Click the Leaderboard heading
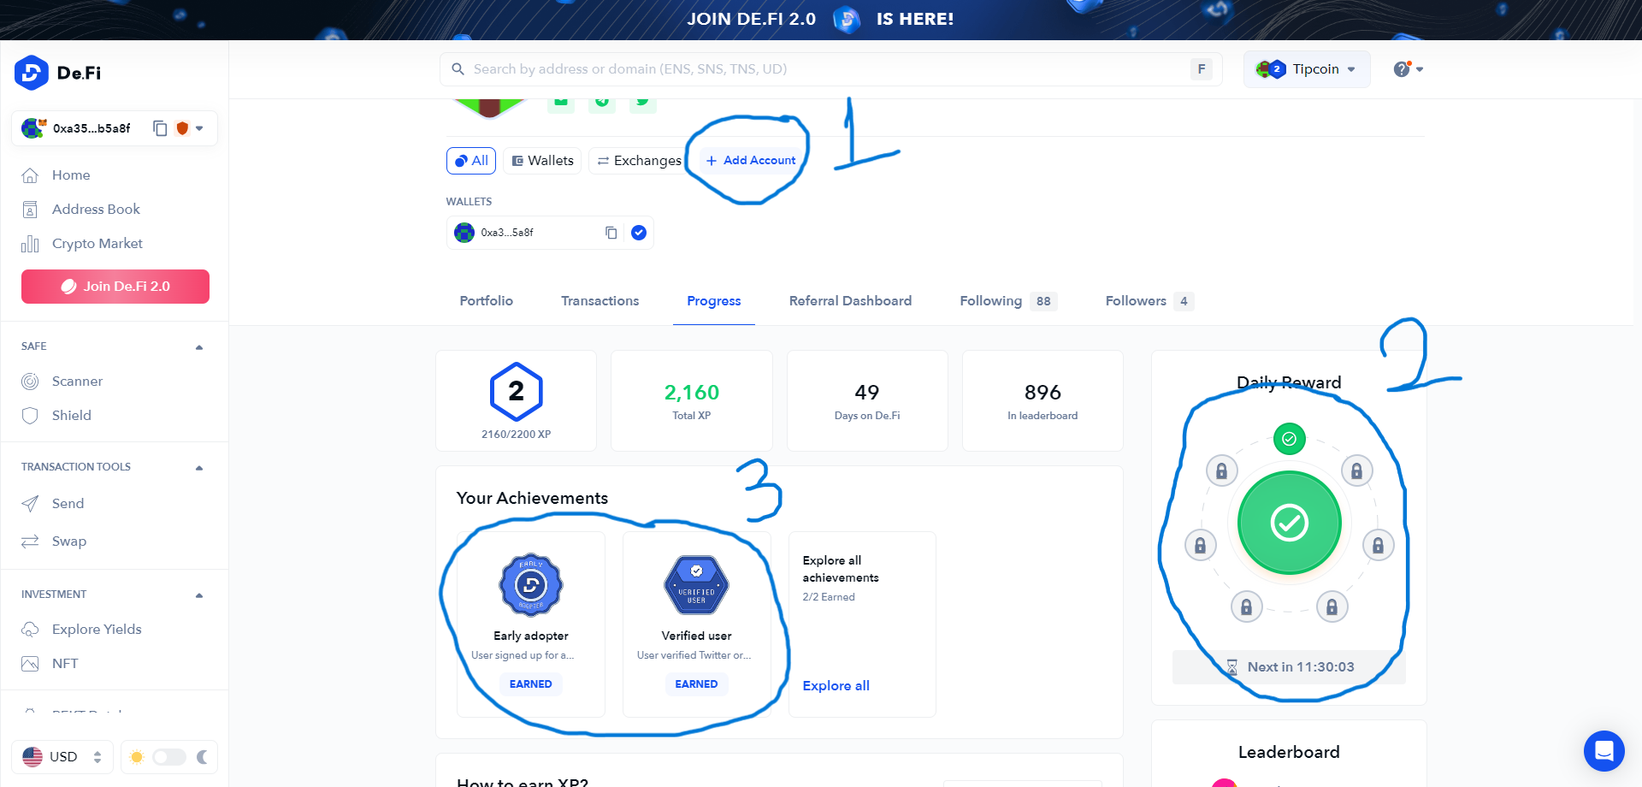This screenshot has height=787, width=1642. 1290,753
